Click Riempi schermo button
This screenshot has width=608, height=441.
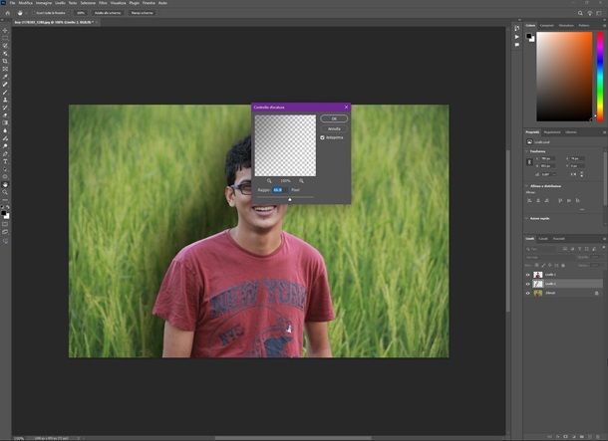(142, 13)
